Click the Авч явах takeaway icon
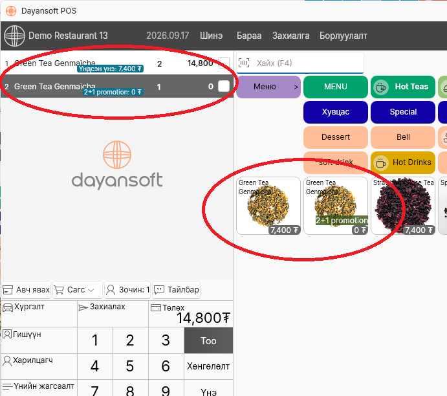 (x=8, y=290)
